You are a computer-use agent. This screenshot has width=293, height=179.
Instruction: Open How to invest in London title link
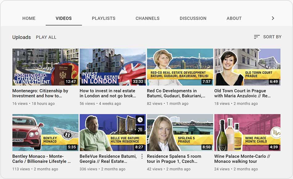pos(108,93)
